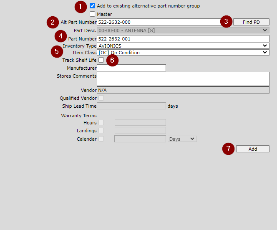Open the Calendar warranty Days unit dropdown
The height and width of the screenshot is (230, 277).
[x=182, y=139]
